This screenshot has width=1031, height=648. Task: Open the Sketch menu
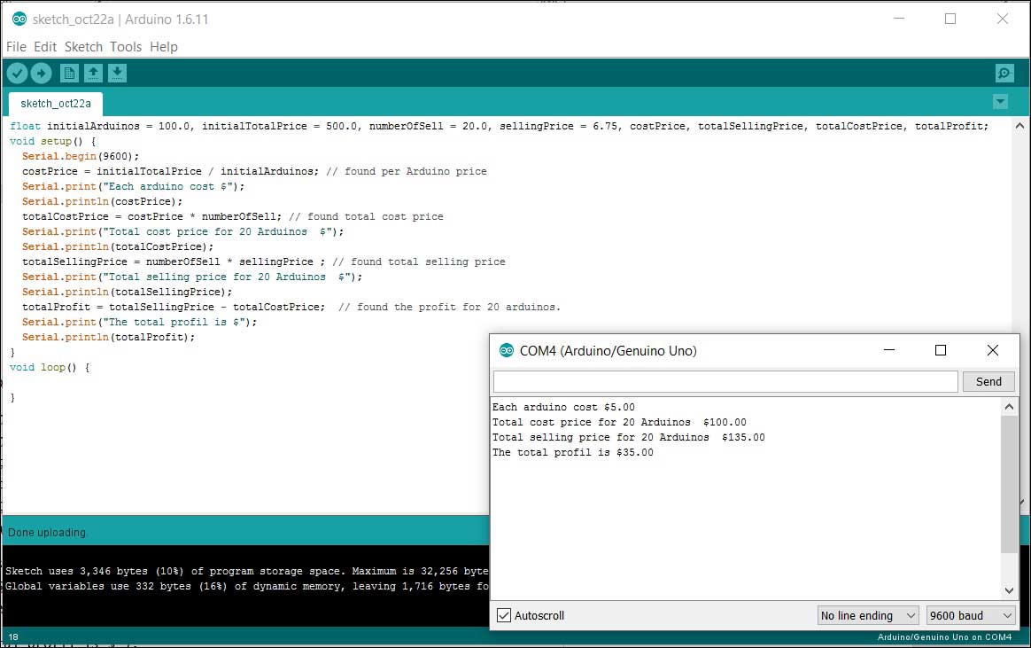[x=83, y=47]
